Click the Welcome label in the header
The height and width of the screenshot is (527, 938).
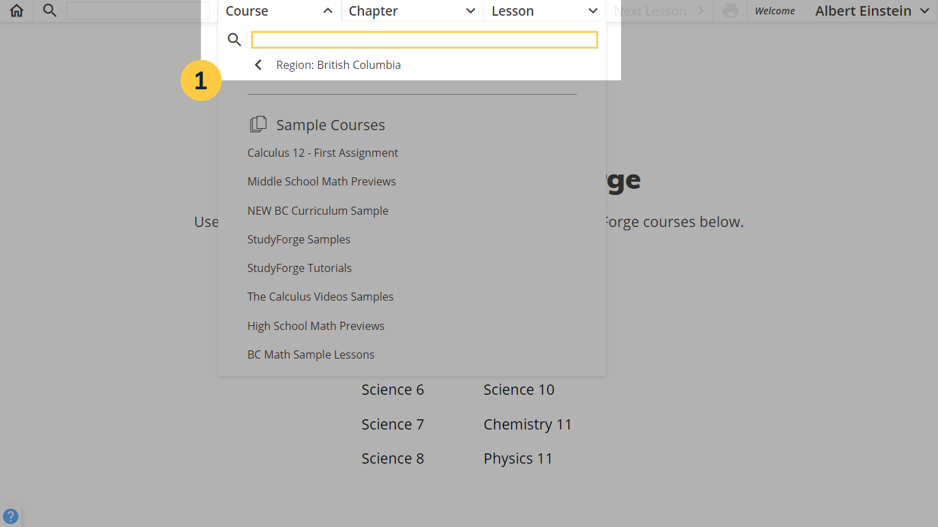click(775, 10)
